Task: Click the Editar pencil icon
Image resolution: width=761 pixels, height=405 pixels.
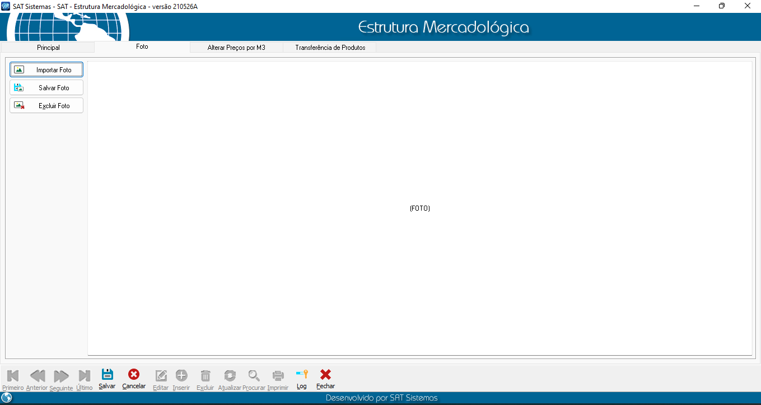Action: (x=161, y=375)
